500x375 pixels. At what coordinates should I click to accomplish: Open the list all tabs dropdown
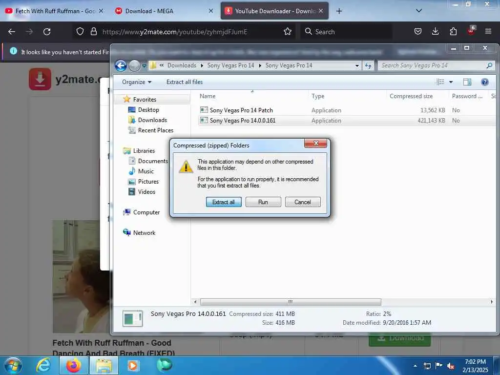click(x=419, y=11)
